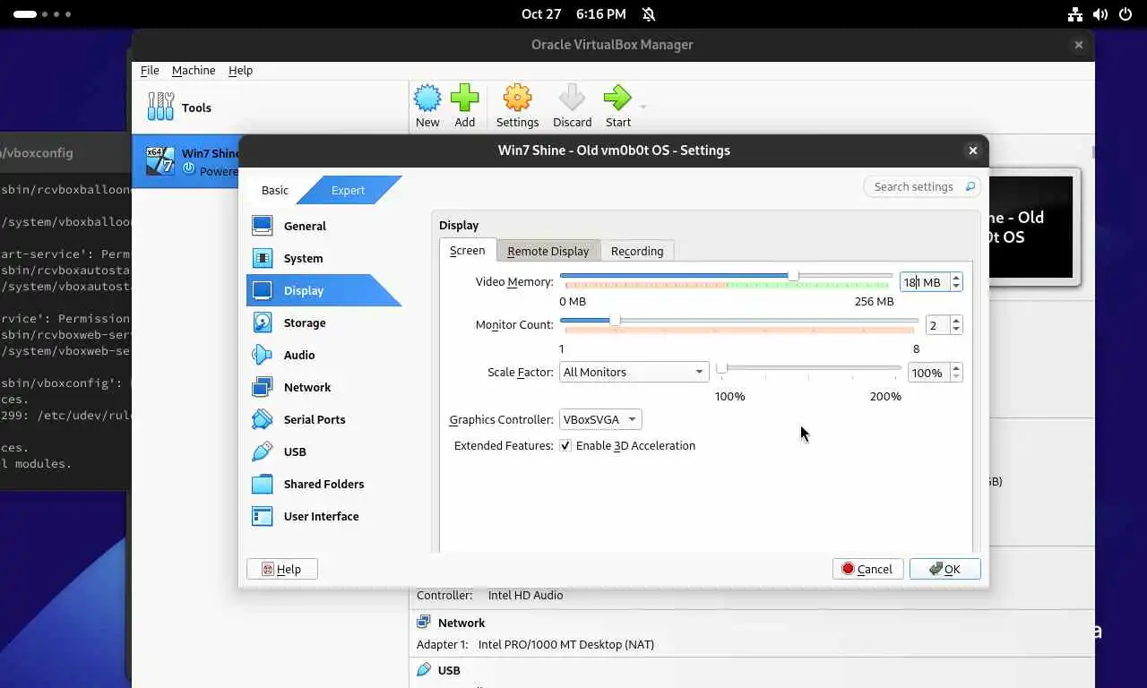Decrease Monitor Count with down arrow
This screenshot has height=688, width=1147.
coord(956,330)
